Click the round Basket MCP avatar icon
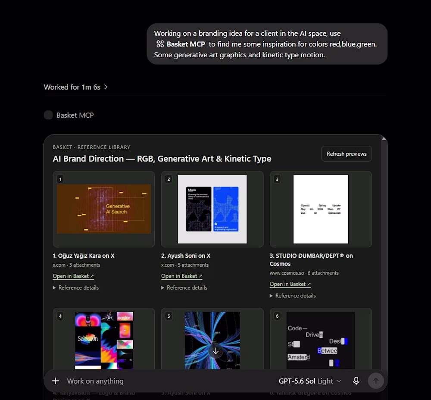The width and height of the screenshot is (431, 400). 48,115
